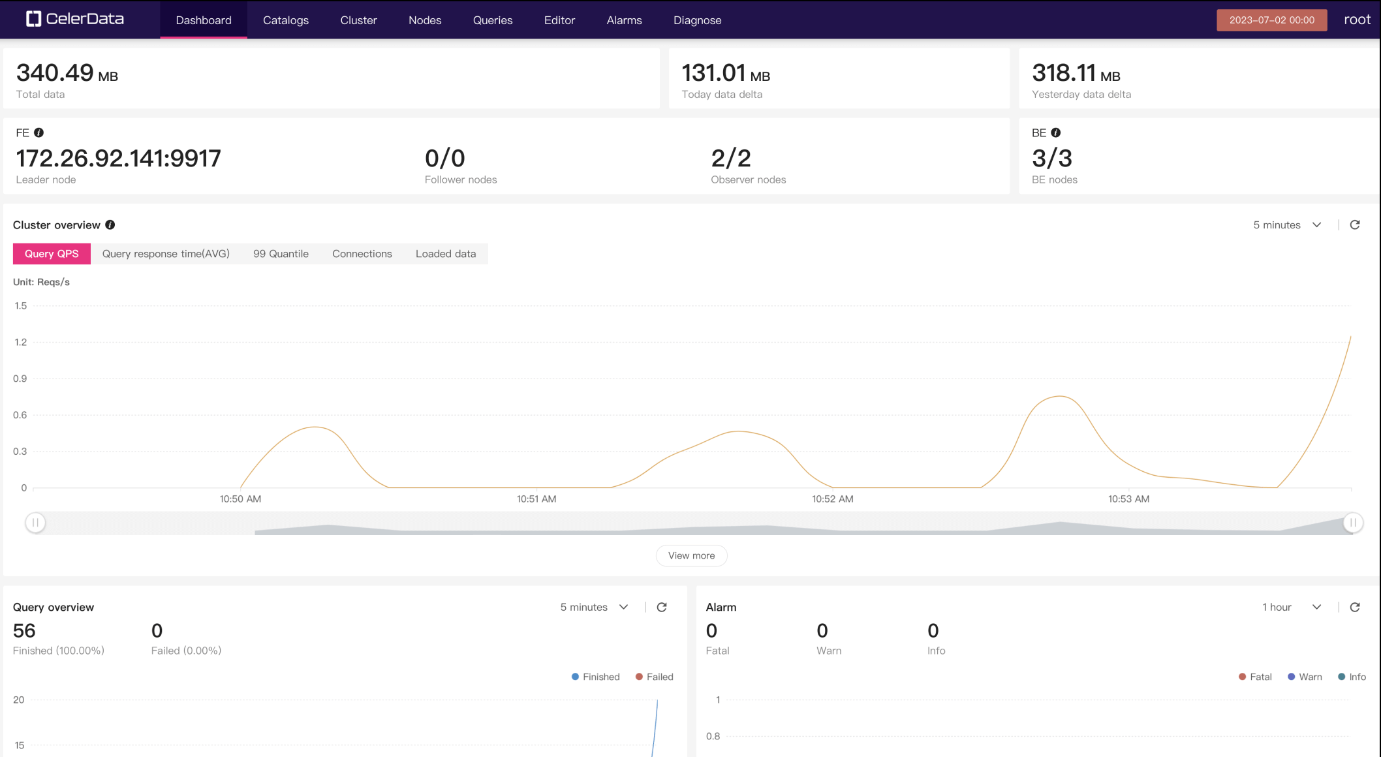Click the 3/3 BE nodes value
Viewport: 1381px width, 757px height.
pos(1052,158)
